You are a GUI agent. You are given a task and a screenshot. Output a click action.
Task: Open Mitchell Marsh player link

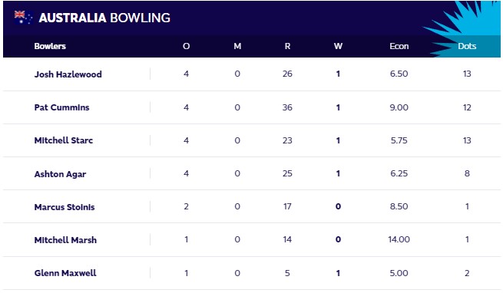(x=65, y=240)
